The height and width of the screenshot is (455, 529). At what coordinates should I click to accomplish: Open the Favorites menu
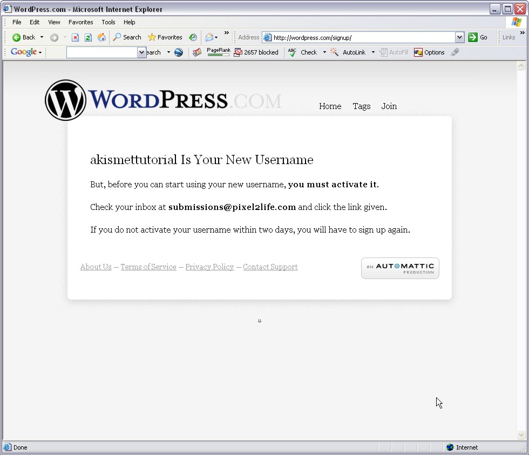(80, 22)
